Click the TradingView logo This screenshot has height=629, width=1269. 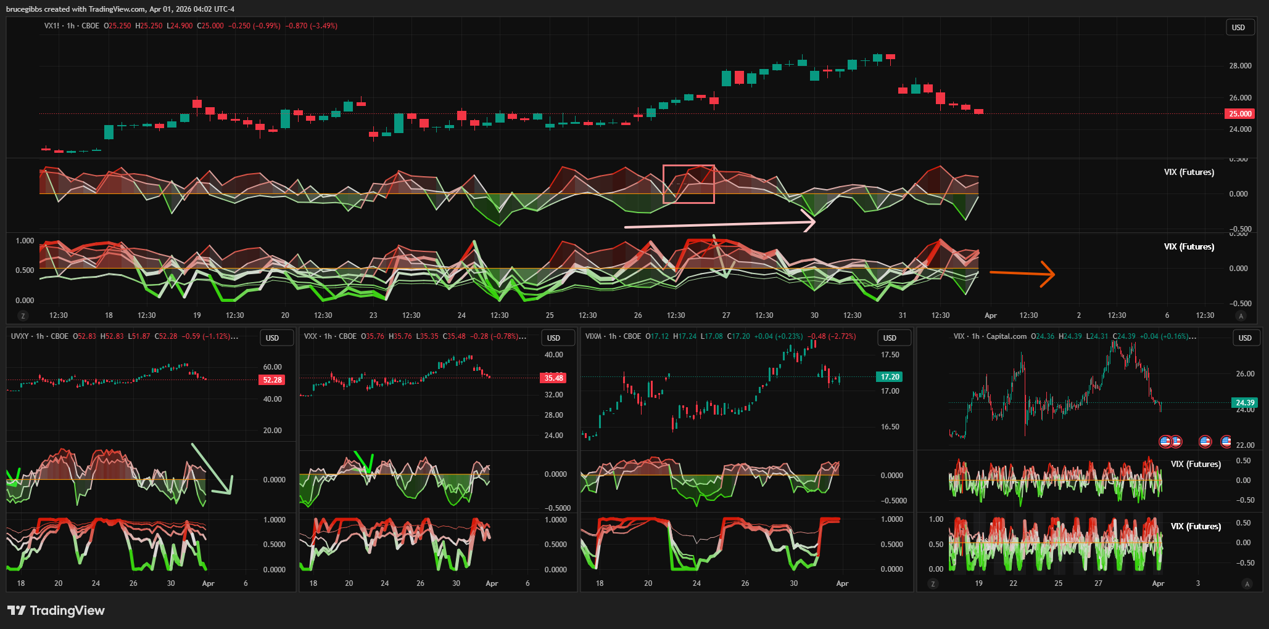[56, 611]
